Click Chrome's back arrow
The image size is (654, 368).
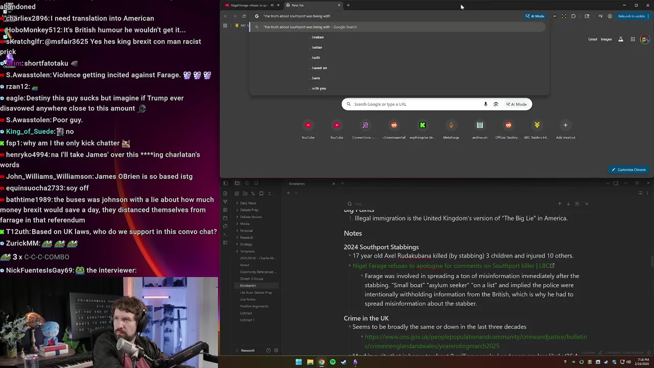(225, 16)
